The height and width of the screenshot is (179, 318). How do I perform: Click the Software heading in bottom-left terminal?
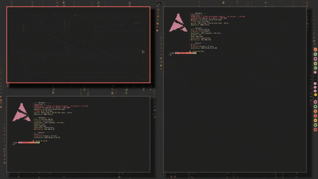tap(42, 118)
